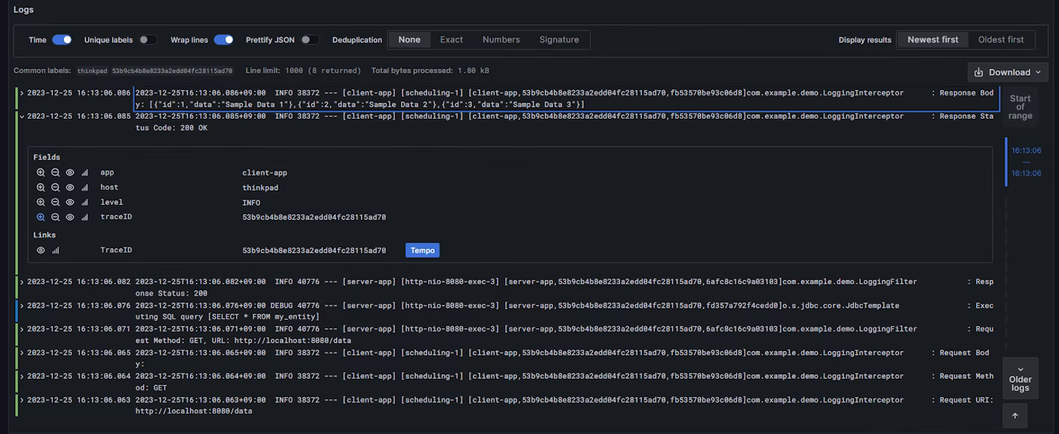Screen dimensions: 1059x434
Task: Open trace in Tempo button
Action: point(422,250)
